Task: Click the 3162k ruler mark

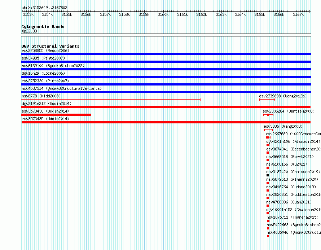Action: pos(202,14)
